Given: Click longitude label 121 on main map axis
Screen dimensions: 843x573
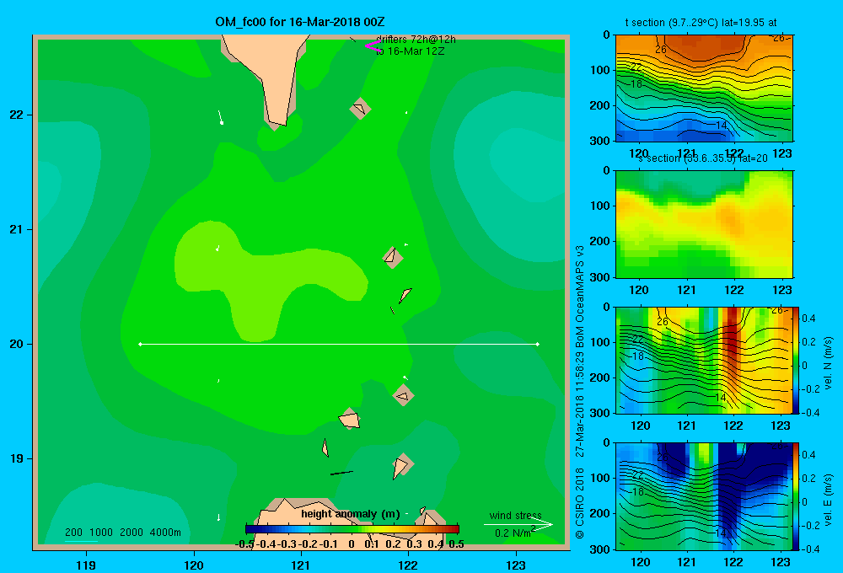Looking at the screenshot, I should tap(301, 565).
